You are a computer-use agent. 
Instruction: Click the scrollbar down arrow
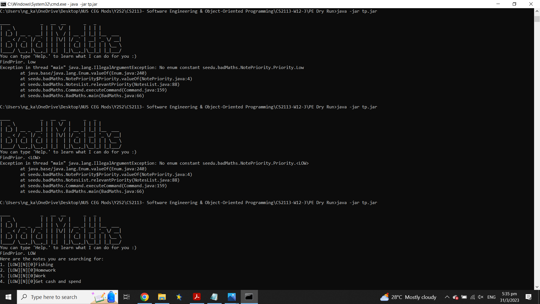(x=537, y=287)
